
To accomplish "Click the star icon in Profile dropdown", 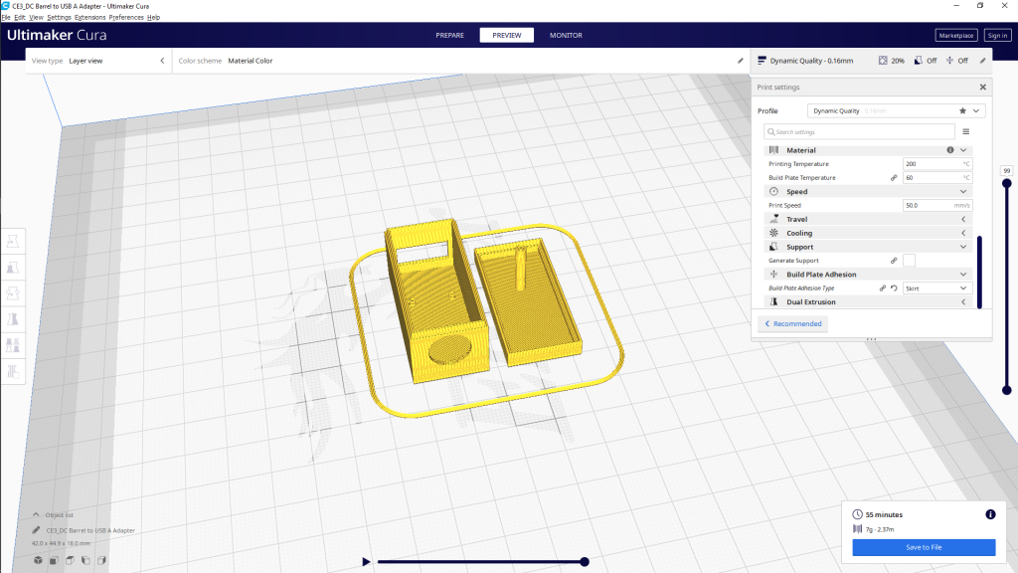I will click(x=961, y=111).
